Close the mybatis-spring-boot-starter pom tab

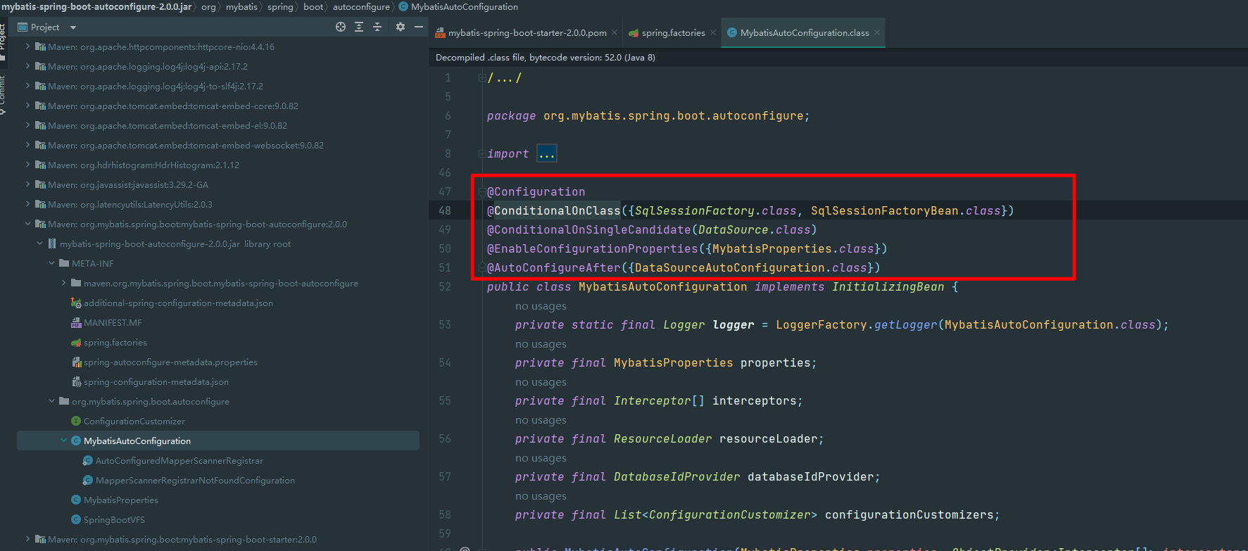click(x=614, y=33)
